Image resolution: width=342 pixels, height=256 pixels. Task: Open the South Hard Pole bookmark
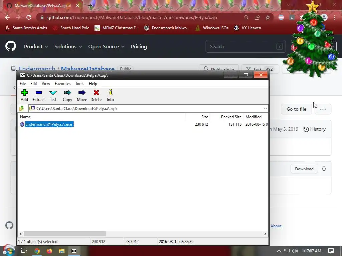tap(71, 28)
